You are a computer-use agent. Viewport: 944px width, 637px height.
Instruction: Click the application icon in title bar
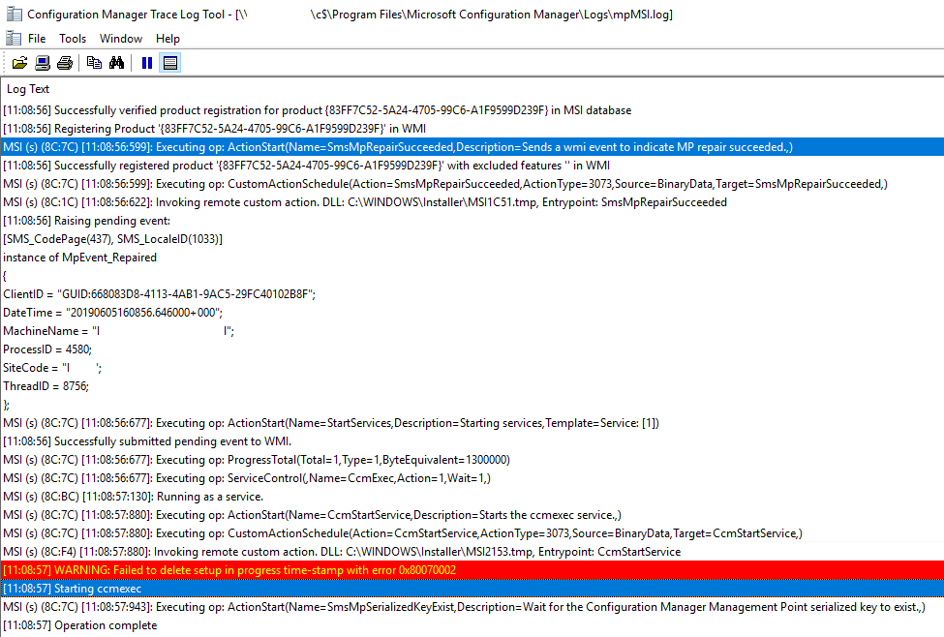coord(14,14)
